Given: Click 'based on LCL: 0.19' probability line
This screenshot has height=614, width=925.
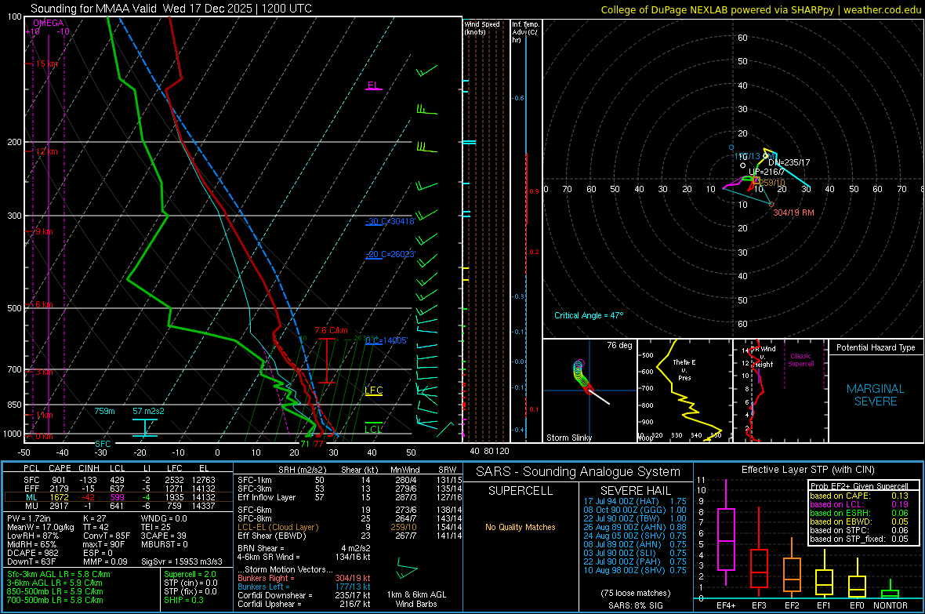Looking at the screenshot, I should [859, 504].
